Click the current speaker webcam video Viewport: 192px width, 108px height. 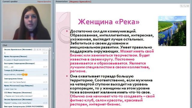pyautogui.click(x=27, y=22)
